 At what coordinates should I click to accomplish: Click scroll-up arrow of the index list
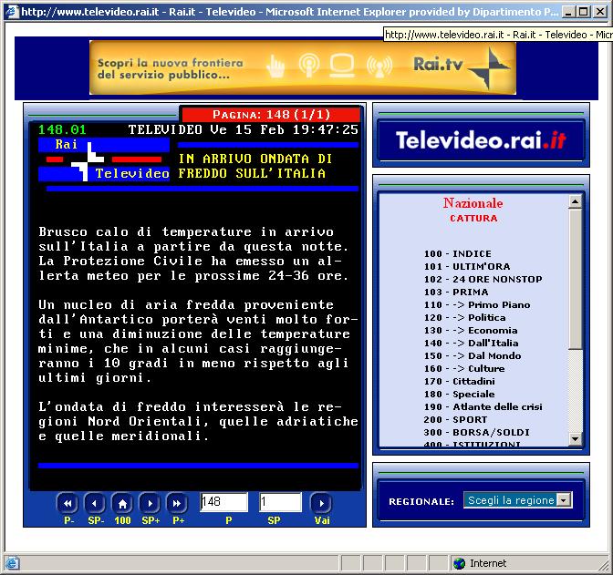[575, 201]
